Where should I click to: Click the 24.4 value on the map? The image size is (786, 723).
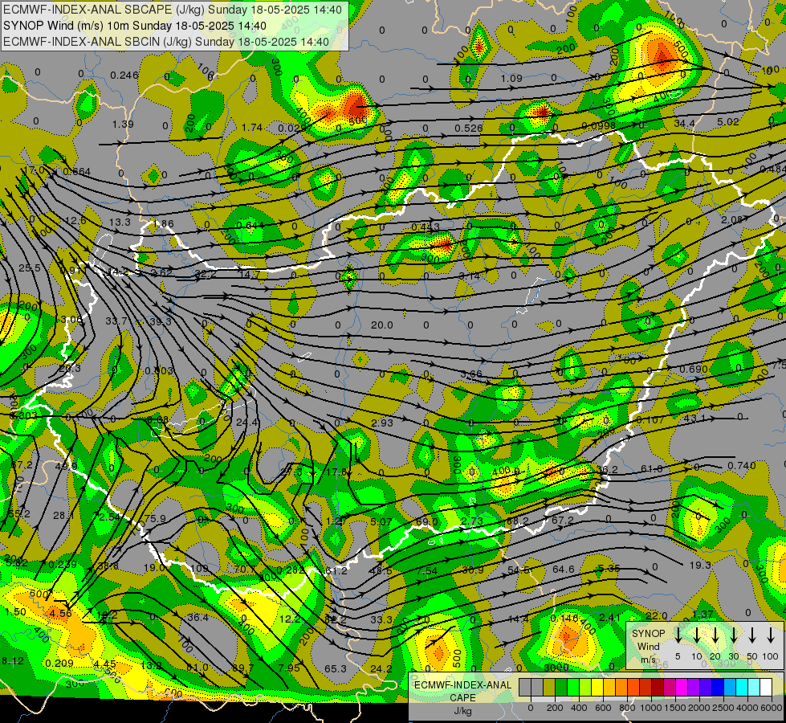tap(246, 423)
